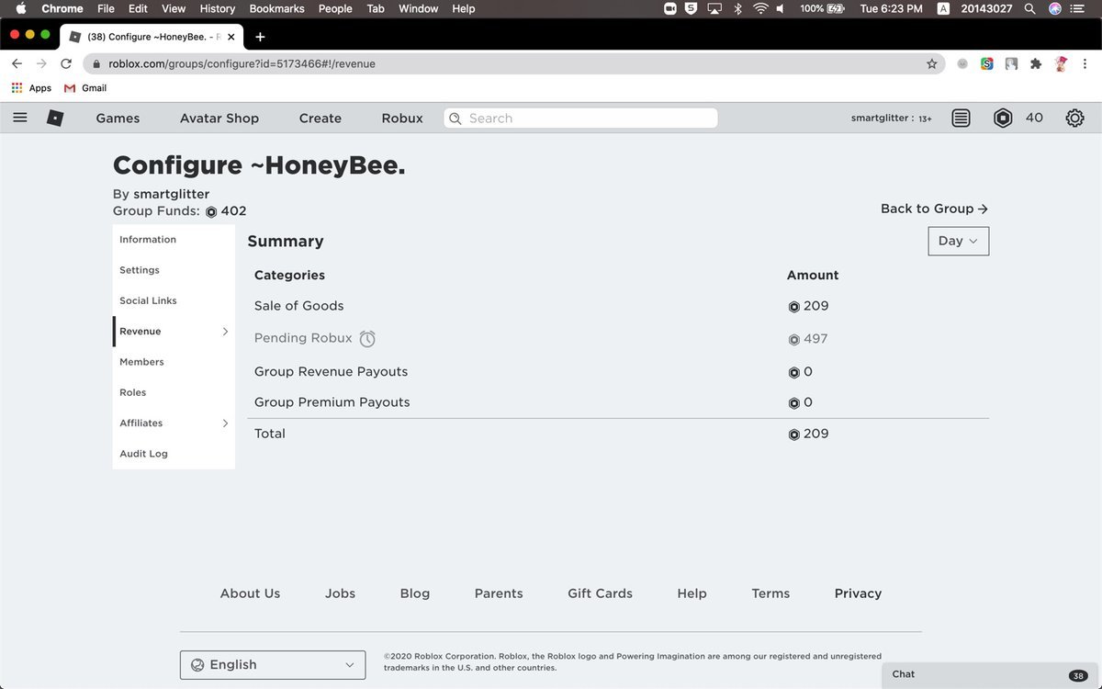
Task: Open the Roblox hamburger navigation menu
Action: pos(20,118)
